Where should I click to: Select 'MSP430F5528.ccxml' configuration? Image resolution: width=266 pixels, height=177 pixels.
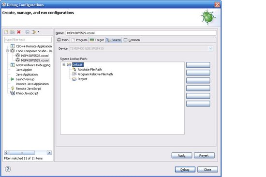point(35,56)
